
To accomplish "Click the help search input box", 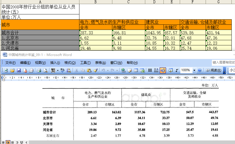I will (224, 62).
